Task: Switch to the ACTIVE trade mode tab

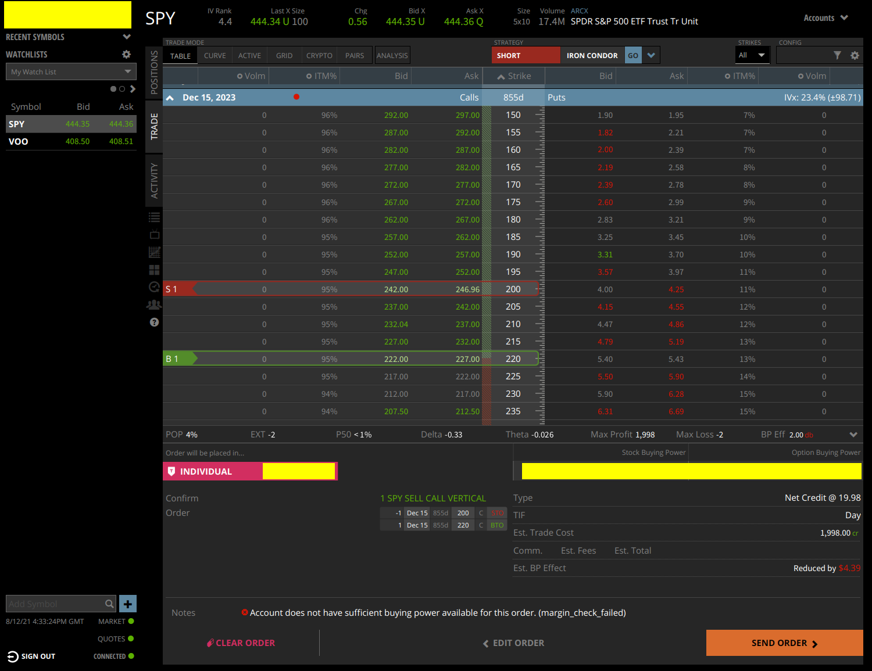Action: pos(249,56)
